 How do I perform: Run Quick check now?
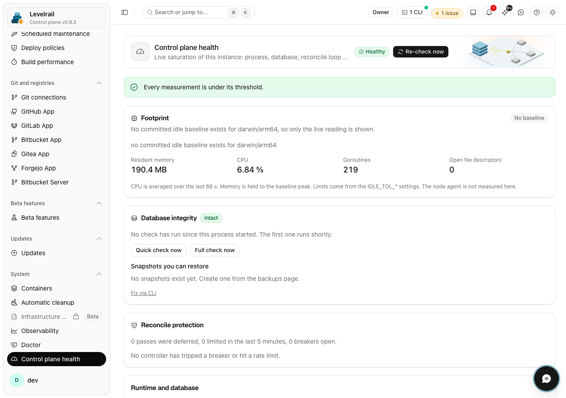(x=159, y=250)
